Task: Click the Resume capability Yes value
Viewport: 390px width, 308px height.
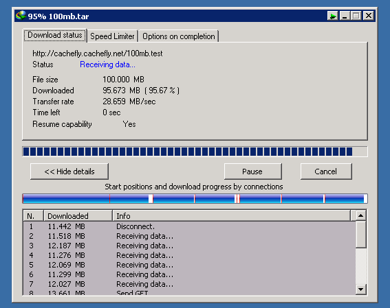Action: point(129,124)
